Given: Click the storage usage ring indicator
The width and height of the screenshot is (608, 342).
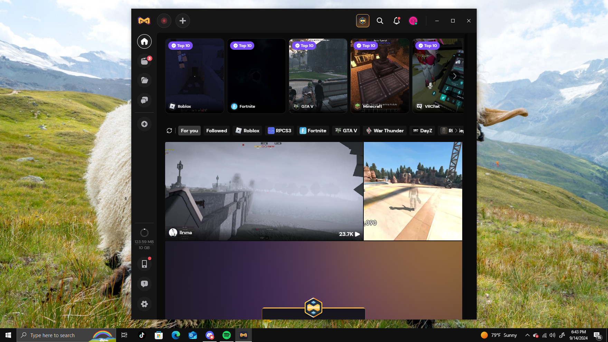Looking at the screenshot, I should (144, 232).
